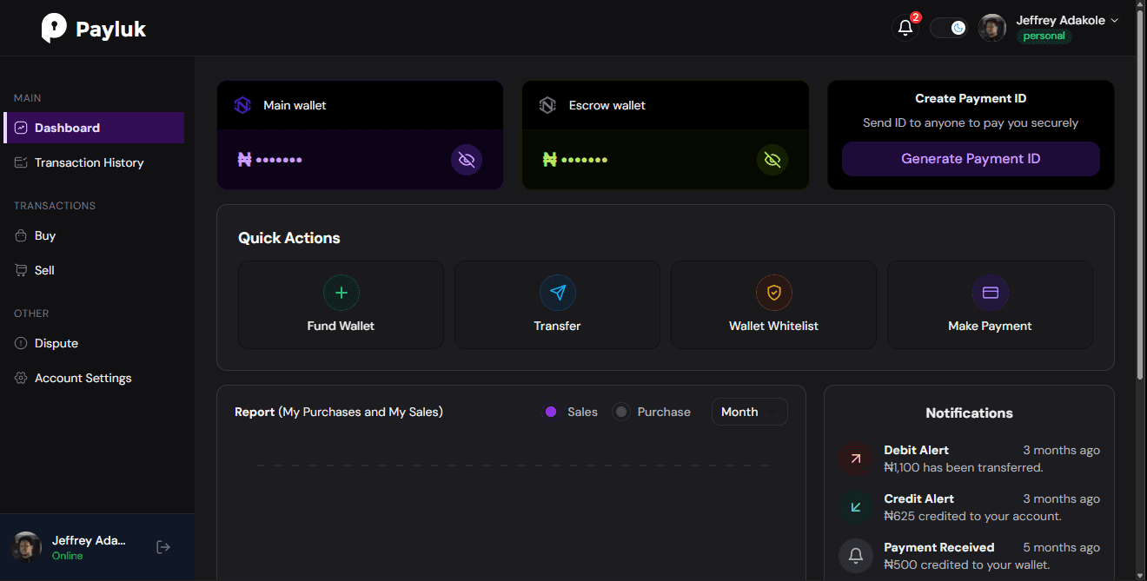1147x581 pixels.
Task: Switch the chart to show Purchase data
Action: pyautogui.click(x=651, y=411)
